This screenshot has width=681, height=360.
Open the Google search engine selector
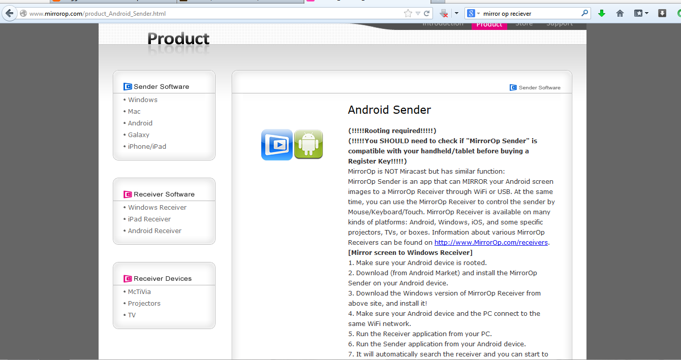tap(473, 14)
